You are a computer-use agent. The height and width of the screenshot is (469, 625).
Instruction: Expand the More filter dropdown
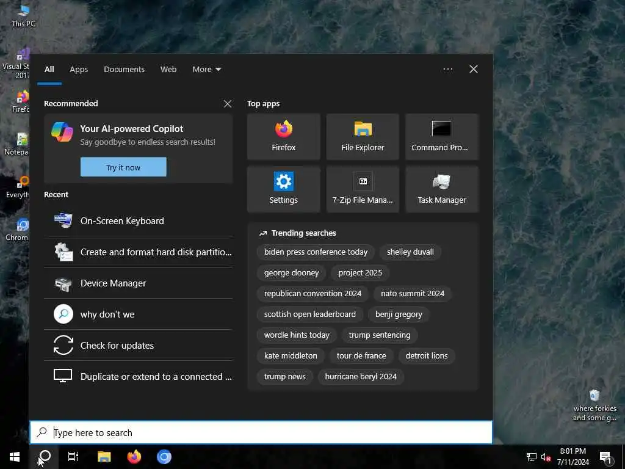click(x=206, y=70)
